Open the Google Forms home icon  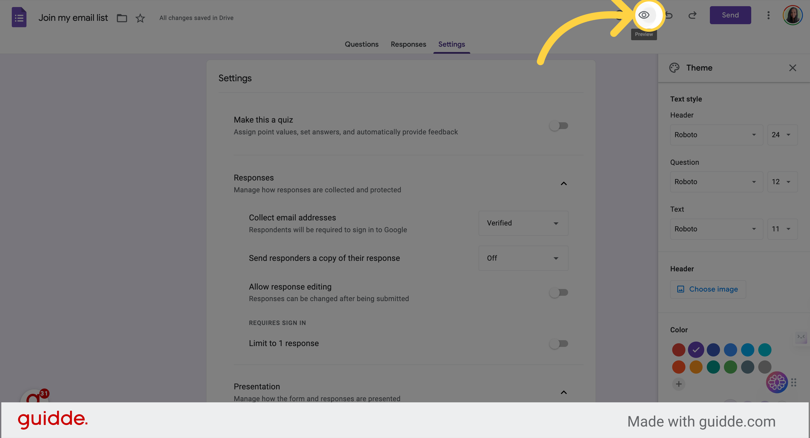point(19,17)
